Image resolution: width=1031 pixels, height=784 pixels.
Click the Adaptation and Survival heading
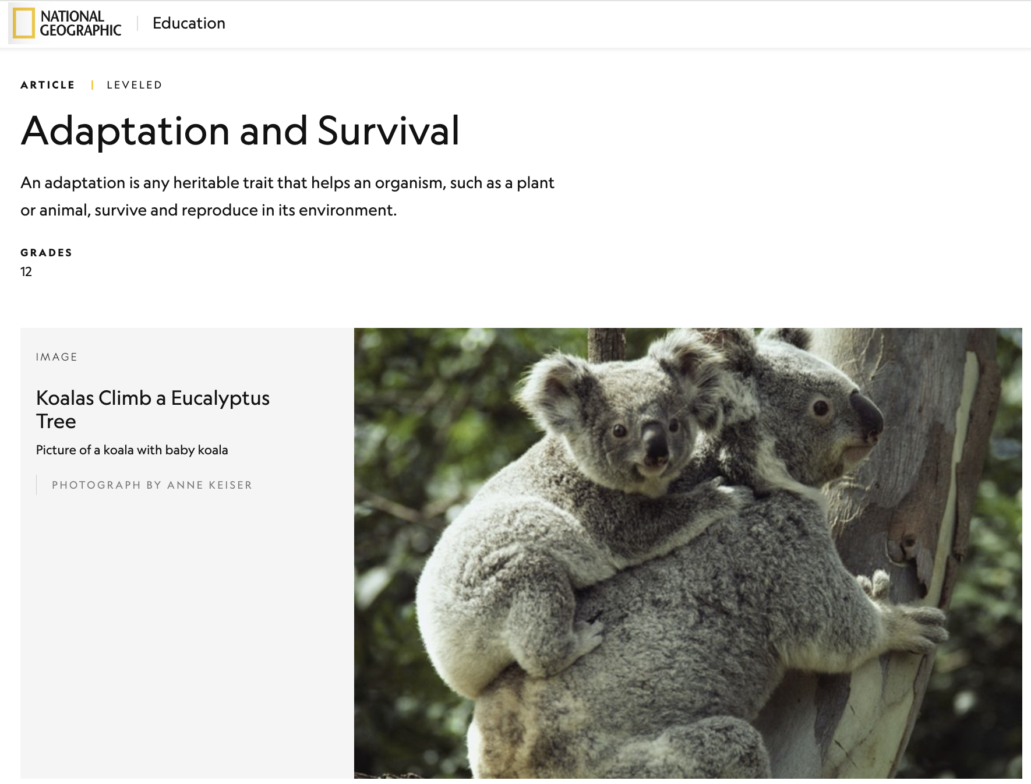click(x=241, y=130)
